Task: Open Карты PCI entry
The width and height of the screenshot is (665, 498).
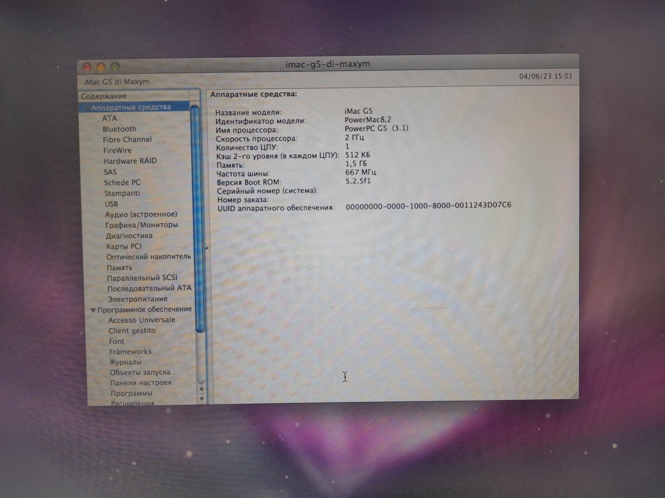Action: coord(124,246)
